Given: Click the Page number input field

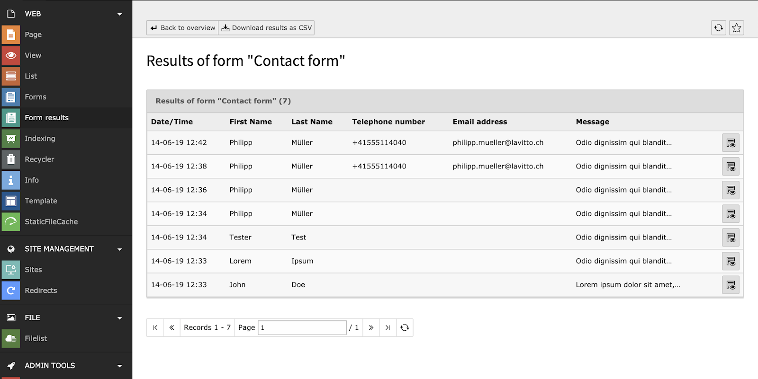Looking at the screenshot, I should point(302,327).
